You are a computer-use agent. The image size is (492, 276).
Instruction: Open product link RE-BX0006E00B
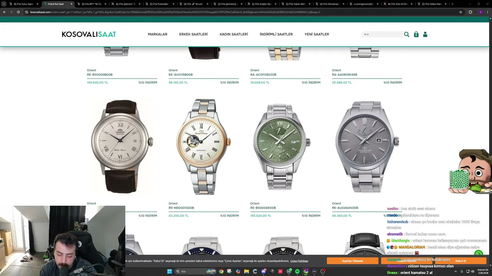coord(263,208)
